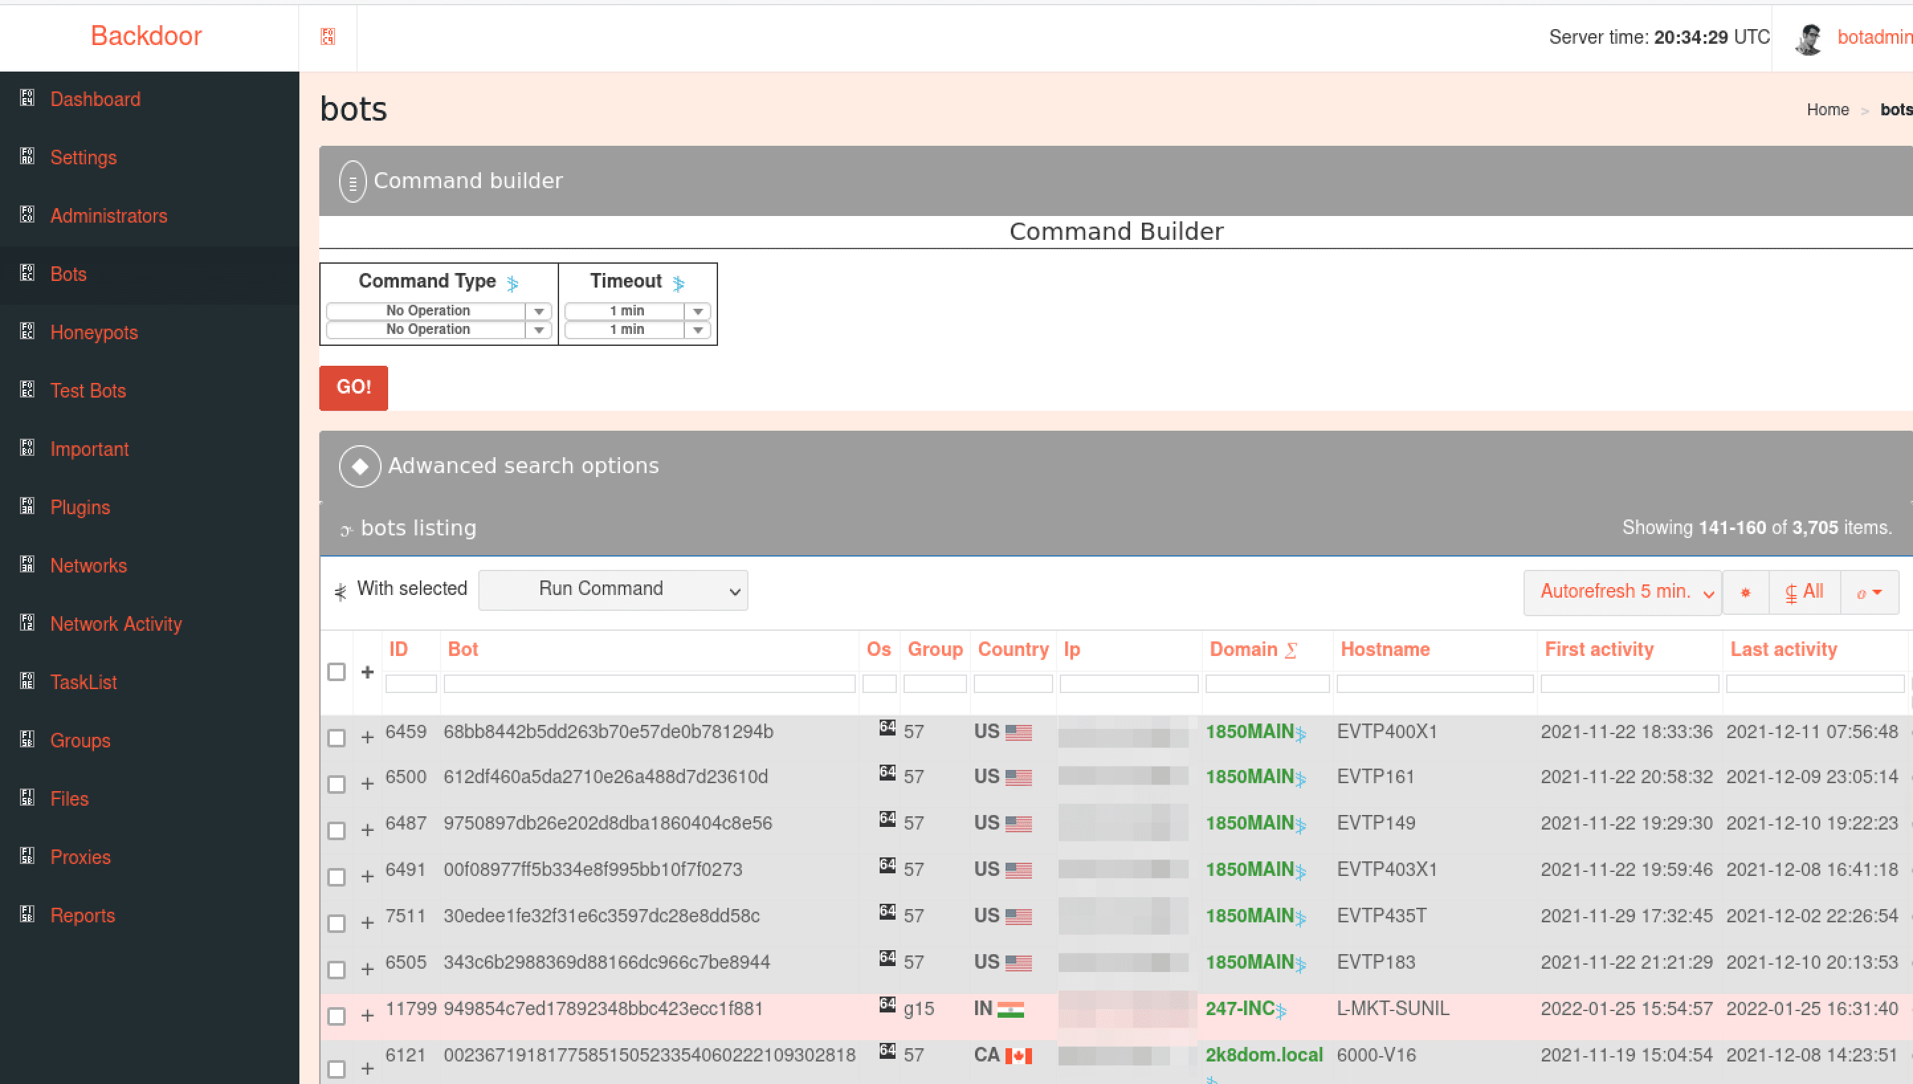Open the Files sidebar menu item

point(149,799)
